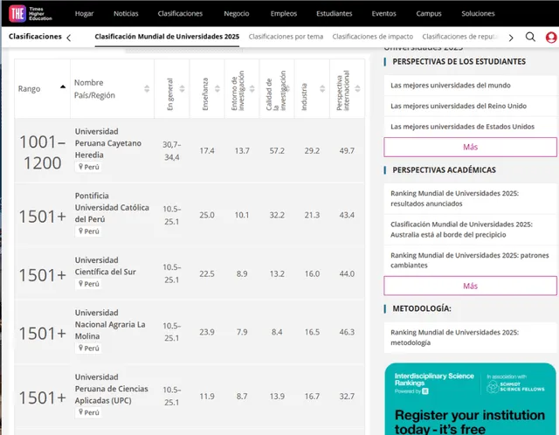Click research quality value 57.2
Viewport: 559px width, 435px height.
tap(277, 151)
